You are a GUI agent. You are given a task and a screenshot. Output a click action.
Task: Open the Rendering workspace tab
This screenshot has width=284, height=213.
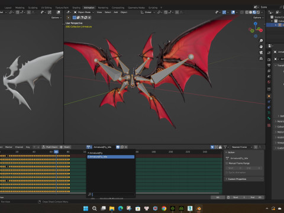point(103,8)
